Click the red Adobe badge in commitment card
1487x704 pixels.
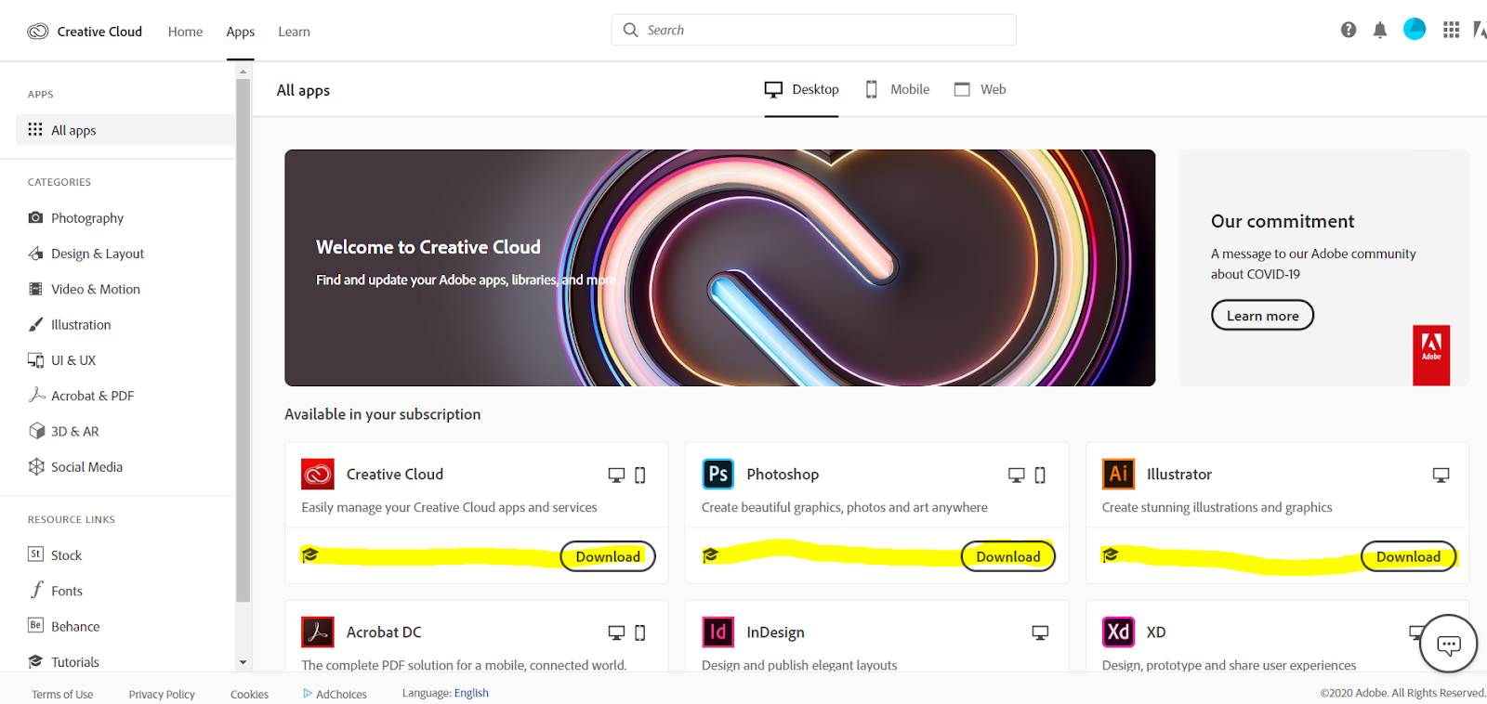pos(1431,356)
